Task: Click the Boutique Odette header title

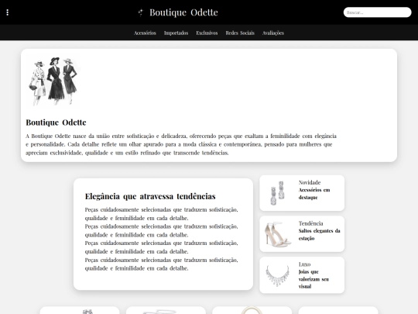Action: tap(183, 12)
